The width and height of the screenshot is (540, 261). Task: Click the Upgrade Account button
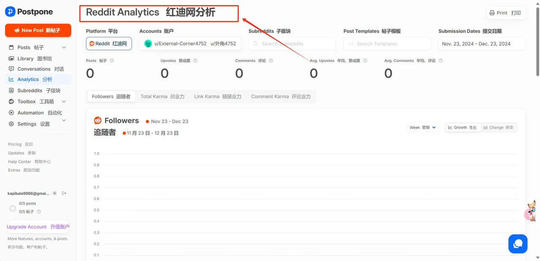[x=38, y=227]
